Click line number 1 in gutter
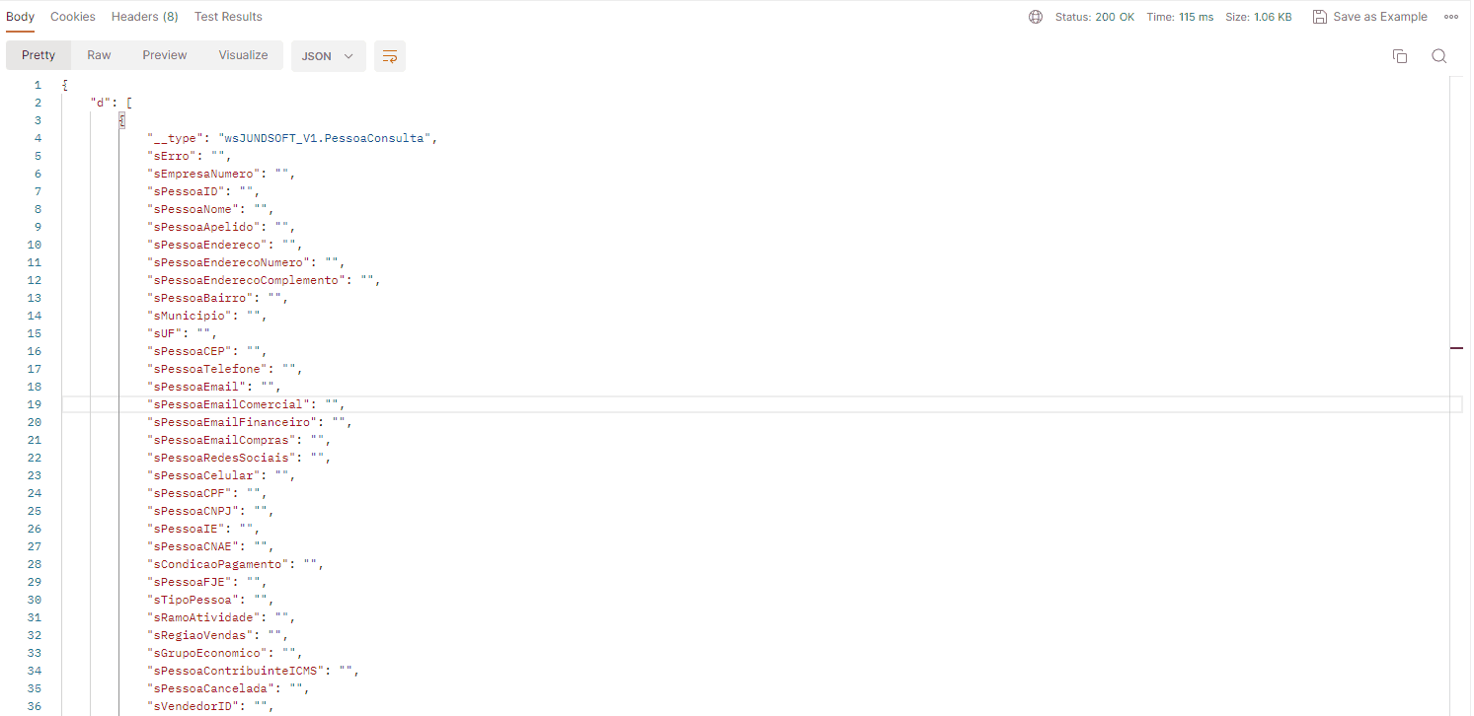This screenshot has height=716, width=1474. point(38,85)
